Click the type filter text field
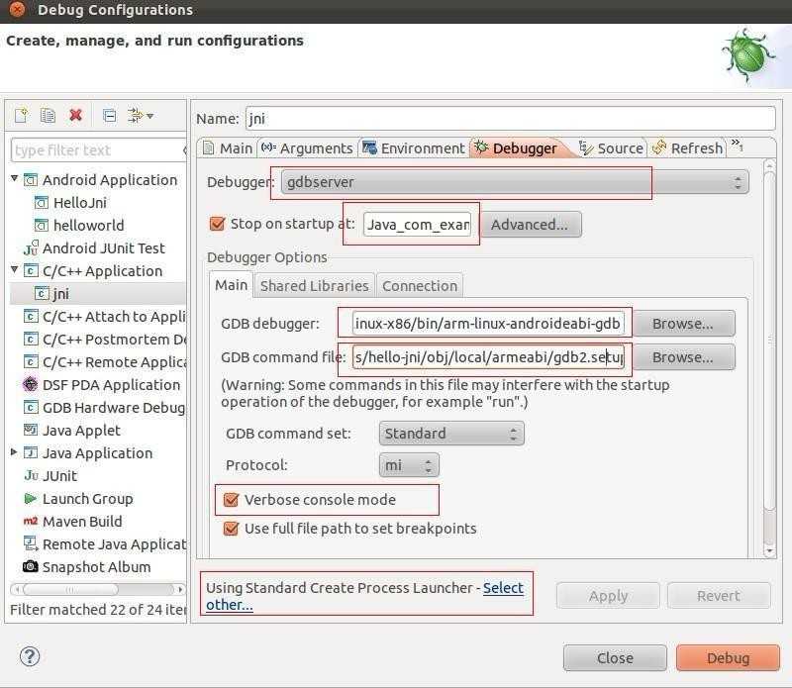Viewport: 792px width, 688px height. pyautogui.click(x=96, y=150)
